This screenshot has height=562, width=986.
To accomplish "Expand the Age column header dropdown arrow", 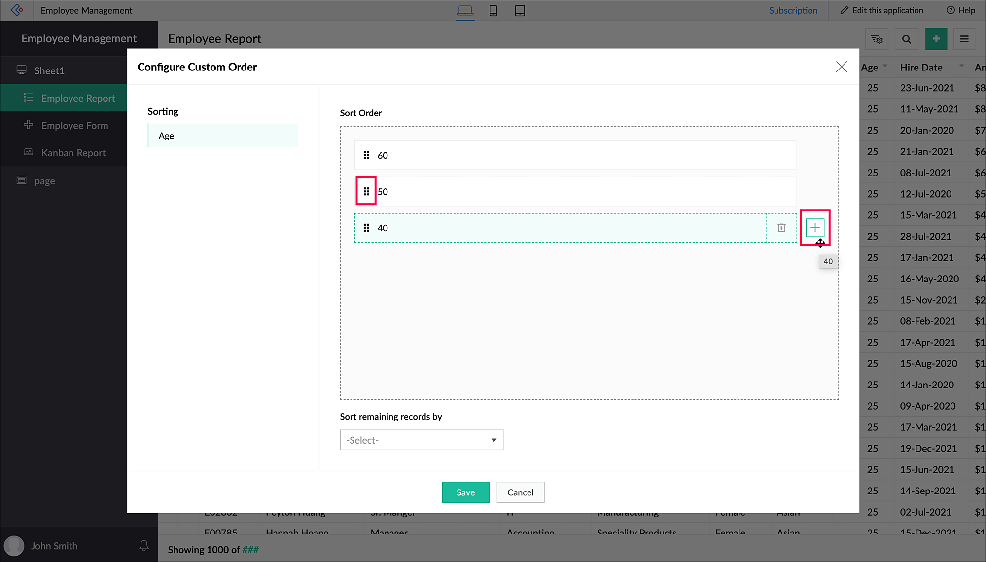I will (x=885, y=66).
